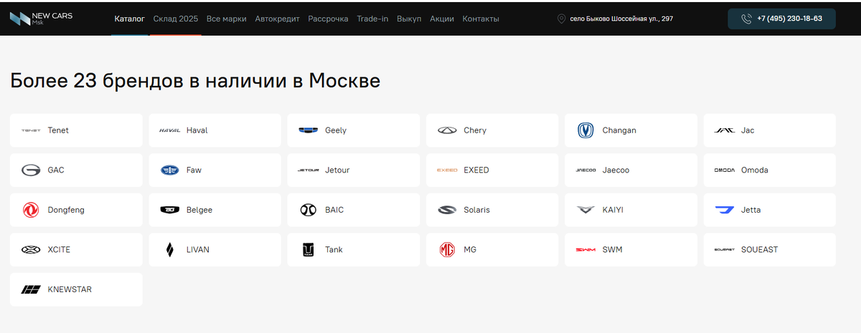This screenshot has width=861, height=333.
Task: Click the Tenet brand logo icon
Action: [x=31, y=130]
